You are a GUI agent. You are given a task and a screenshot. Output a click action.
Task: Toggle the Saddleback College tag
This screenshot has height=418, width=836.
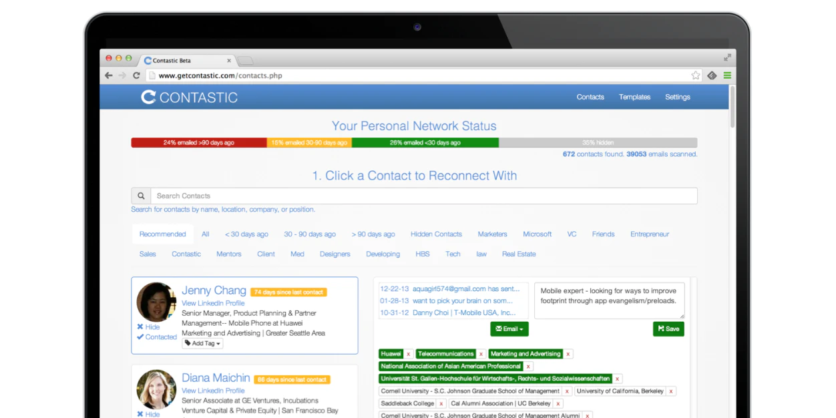pyautogui.click(x=407, y=403)
